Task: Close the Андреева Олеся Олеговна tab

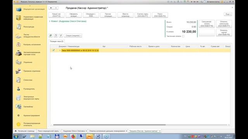Action: coord(86,131)
